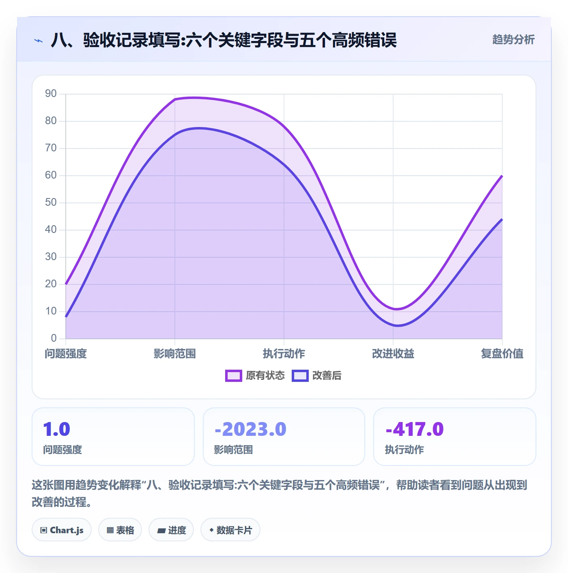Click the 影响范围 x-axis label
The image size is (568, 573).
pyautogui.click(x=175, y=354)
